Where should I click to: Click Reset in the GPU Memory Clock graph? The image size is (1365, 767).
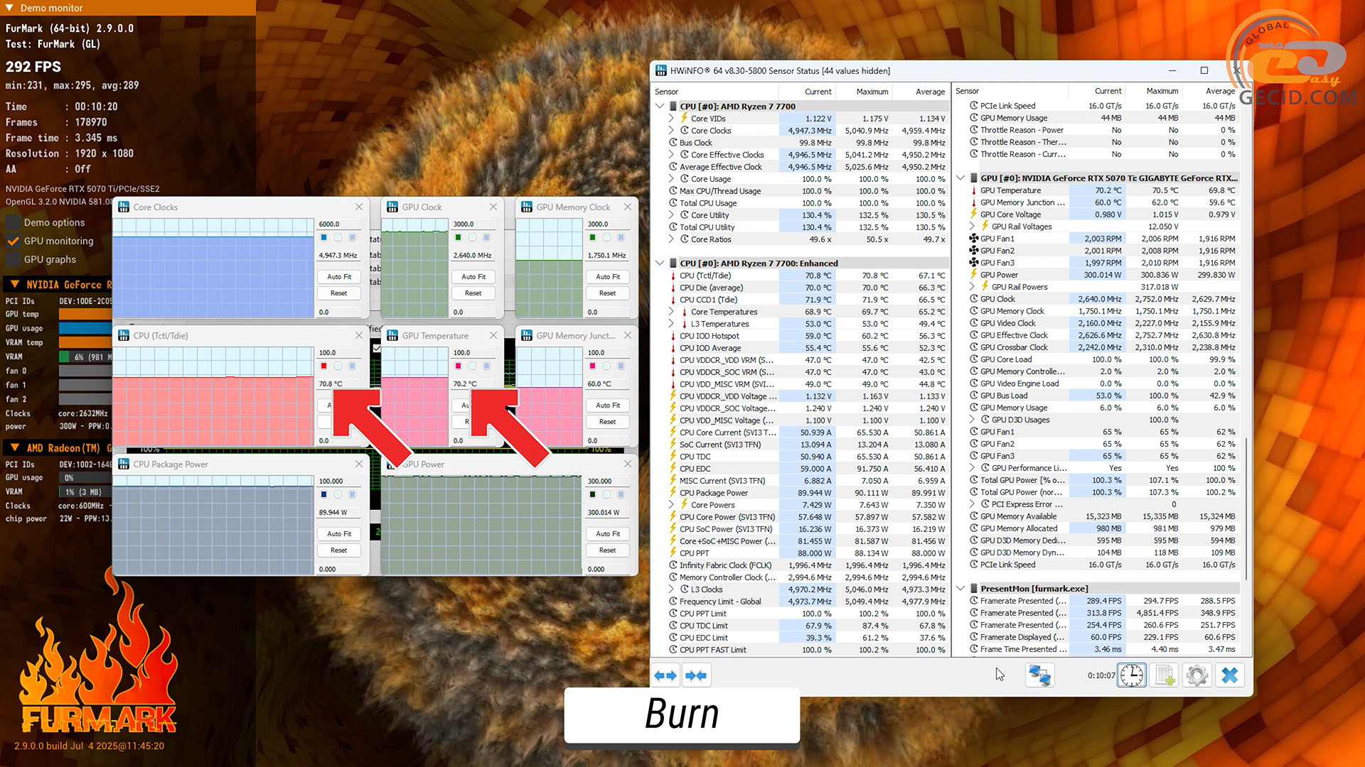[607, 293]
